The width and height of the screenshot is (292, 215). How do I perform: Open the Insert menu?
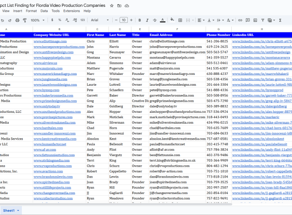coord(17,11)
